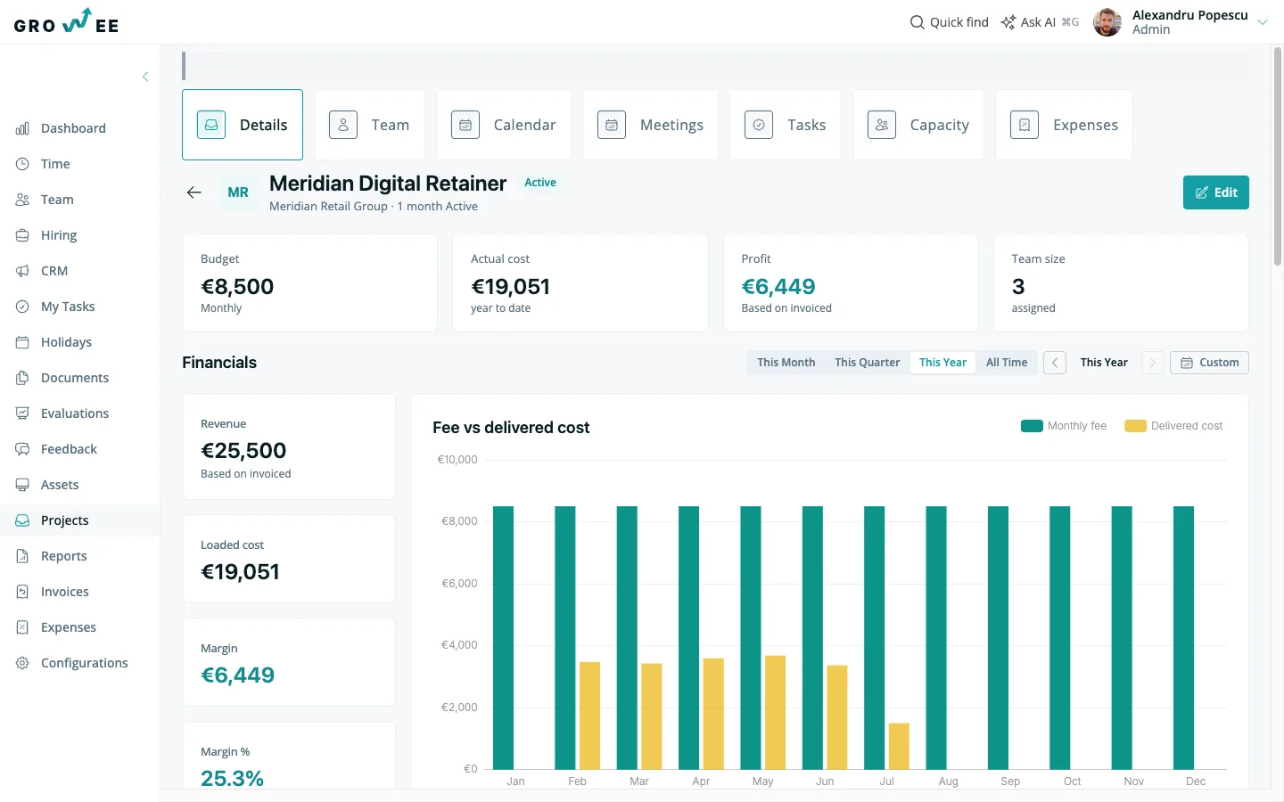Open sidebar Expenses receipt icon
1284x802 pixels.
pyautogui.click(x=22, y=627)
